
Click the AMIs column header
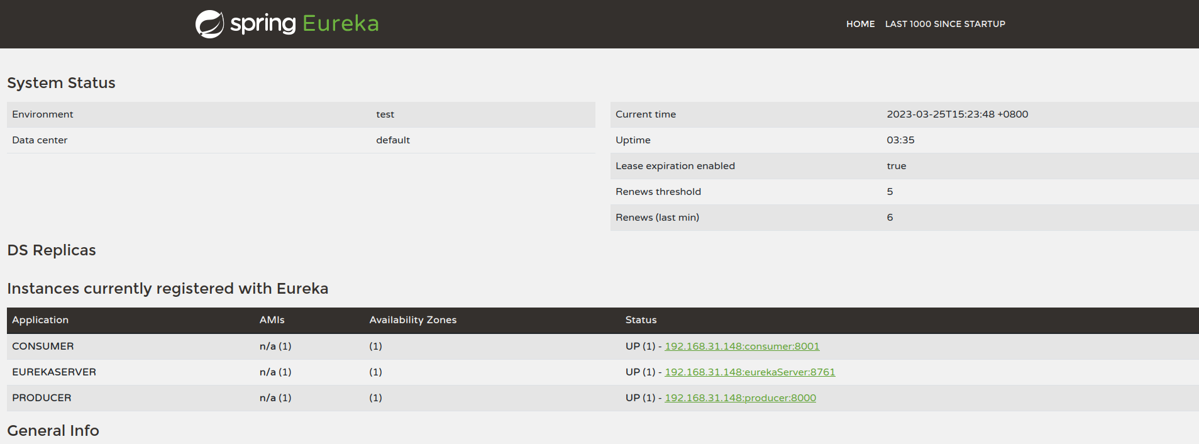point(272,320)
